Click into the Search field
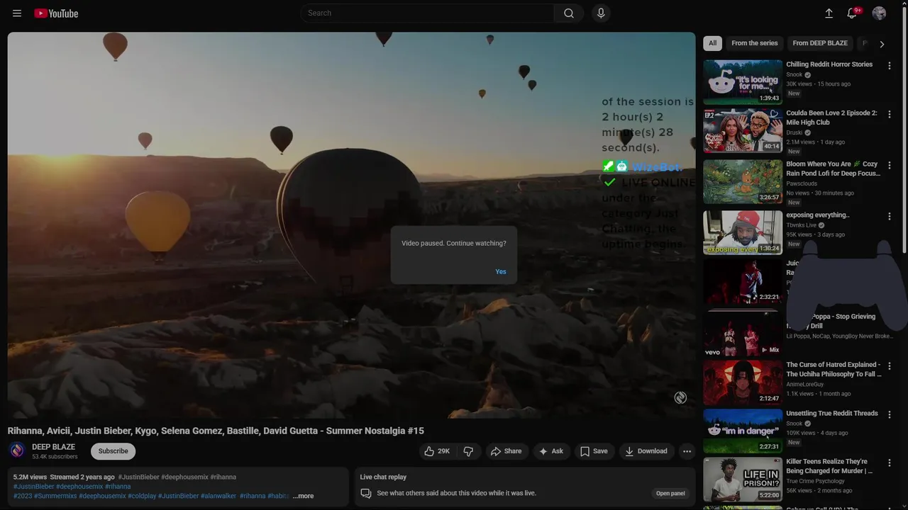Image resolution: width=908 pixels, height=510 pixels. tap(428, 13)
